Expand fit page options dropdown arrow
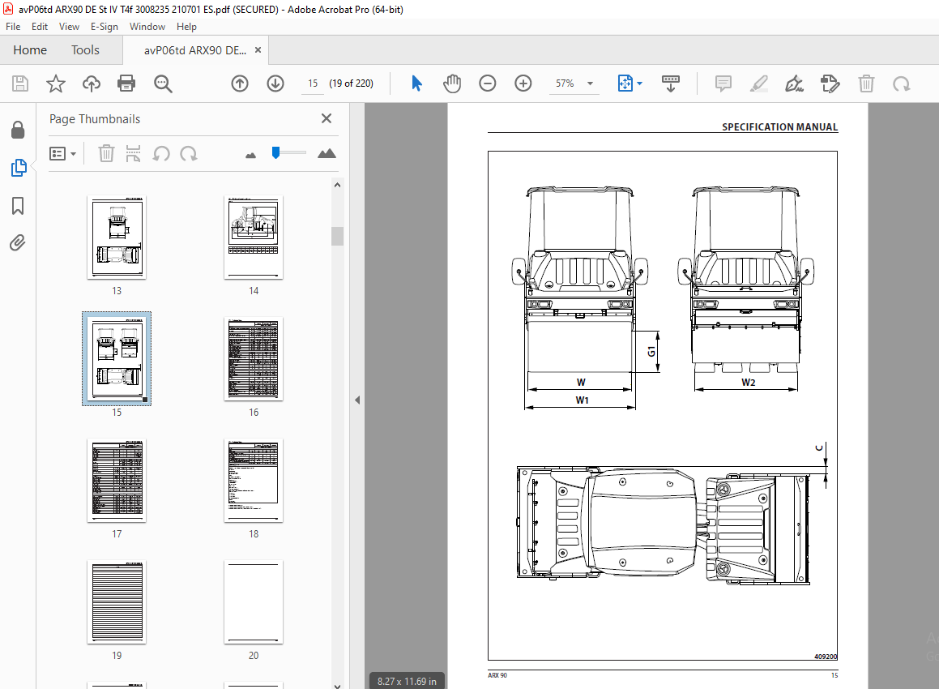This screenshot has width=939, height=689. pos(639,83)
